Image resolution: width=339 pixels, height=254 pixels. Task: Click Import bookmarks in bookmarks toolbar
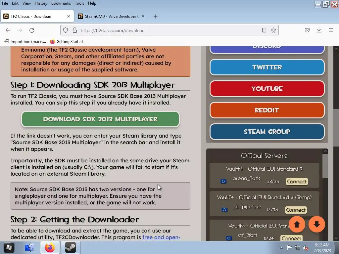[x=25, y=41]
